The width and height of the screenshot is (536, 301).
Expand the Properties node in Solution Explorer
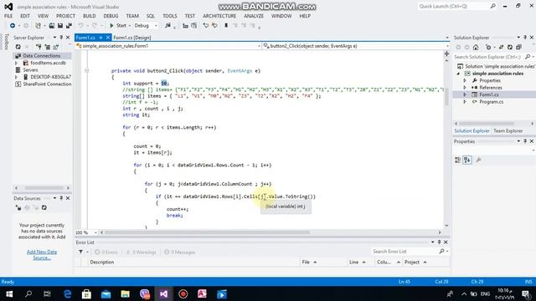coord(465,80)
